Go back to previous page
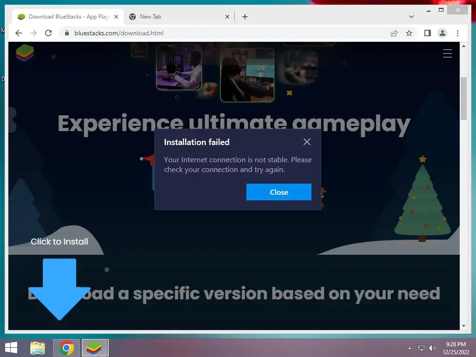 coord(19,33)
